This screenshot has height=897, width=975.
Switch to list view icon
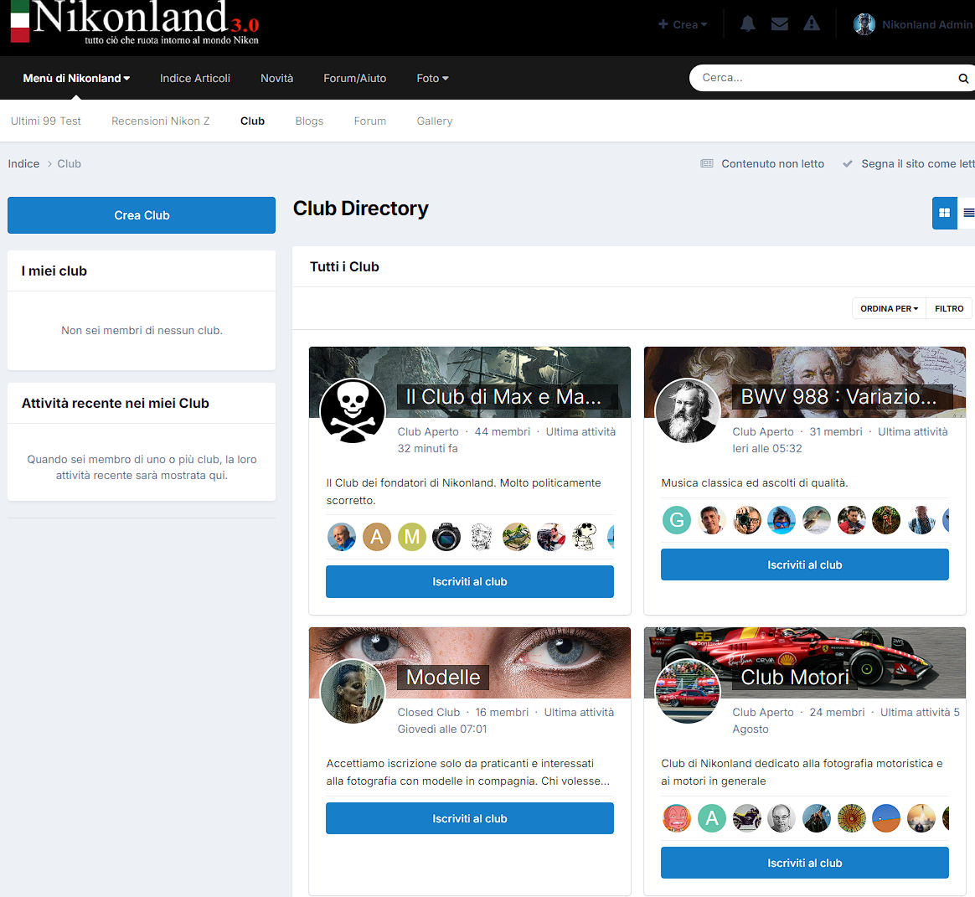pos(967,213)
